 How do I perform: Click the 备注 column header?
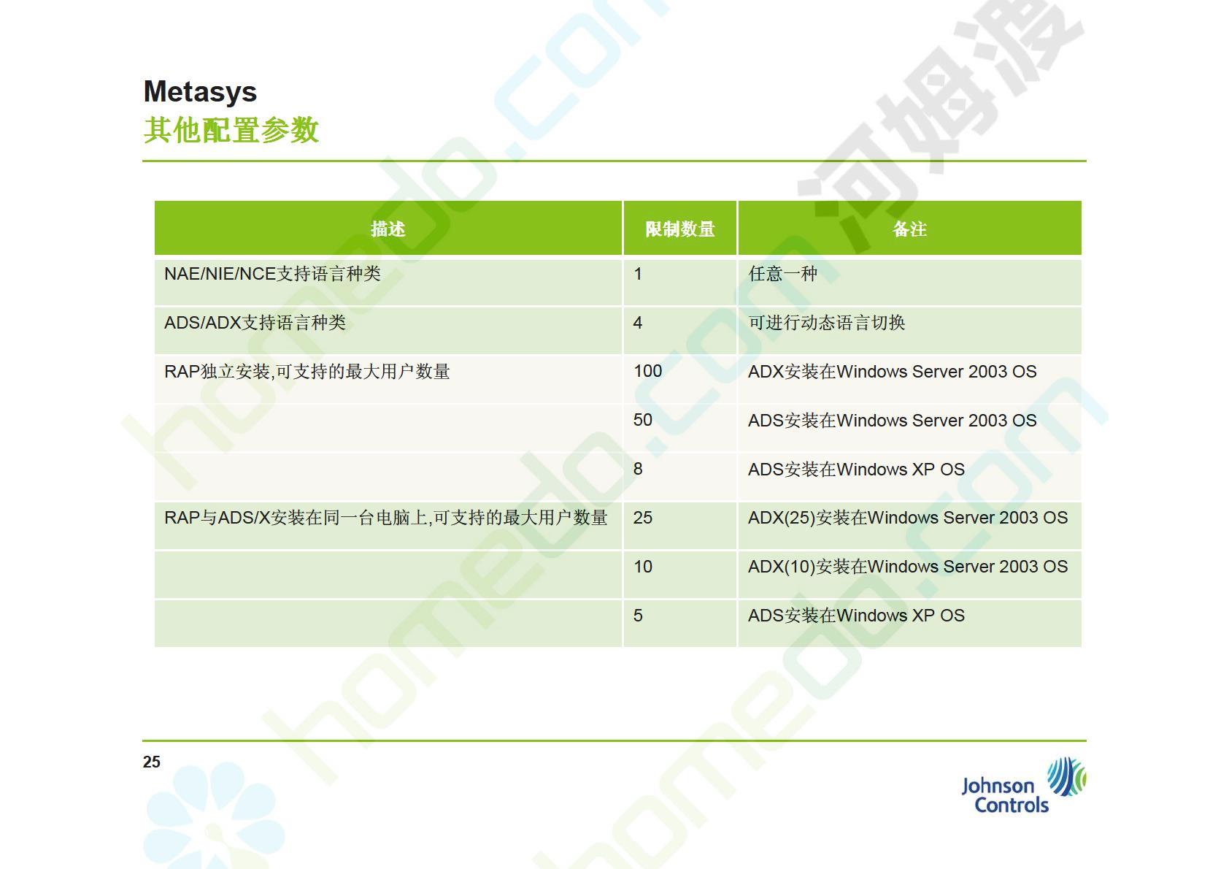(909, 229)
